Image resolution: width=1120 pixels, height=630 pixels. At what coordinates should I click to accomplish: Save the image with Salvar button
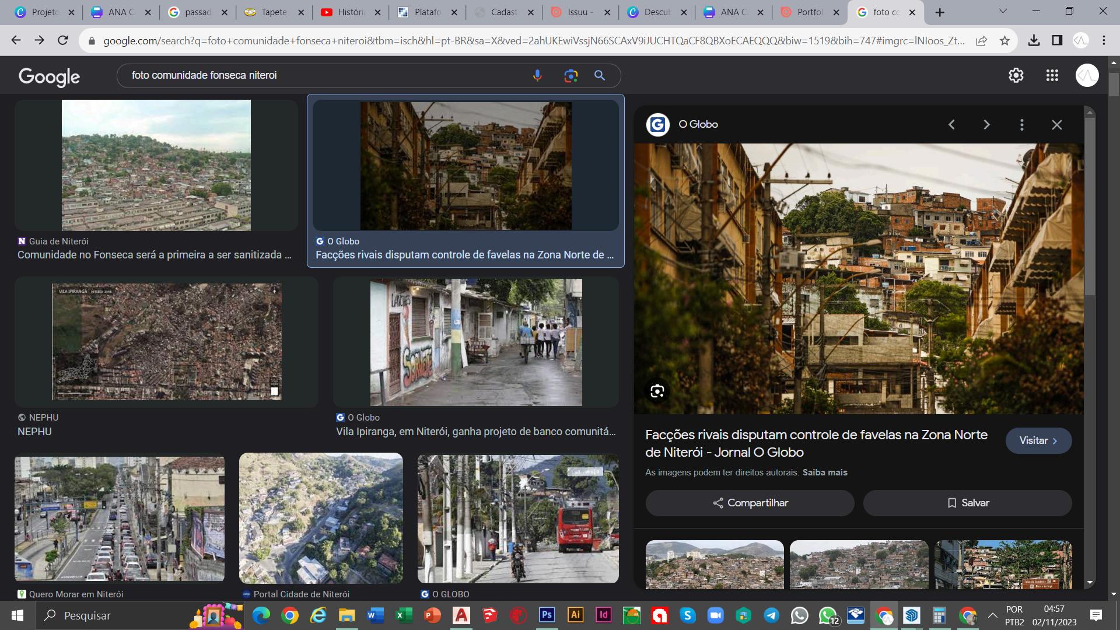point(967,503)
